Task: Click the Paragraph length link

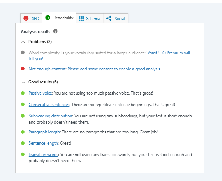Action: (44, 132)
